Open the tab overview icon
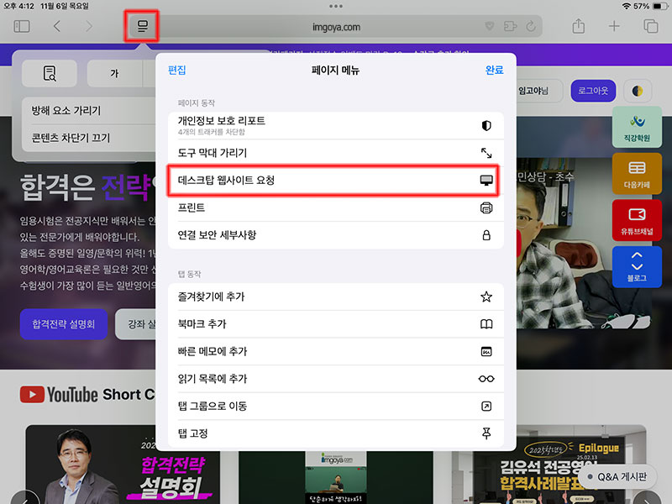The height and width of the screenshot is (504, 672). coord(650,27)
